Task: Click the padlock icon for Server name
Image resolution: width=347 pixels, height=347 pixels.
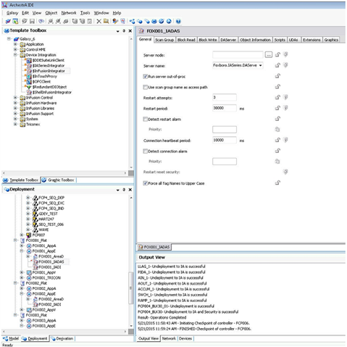Action: point(277,65)
